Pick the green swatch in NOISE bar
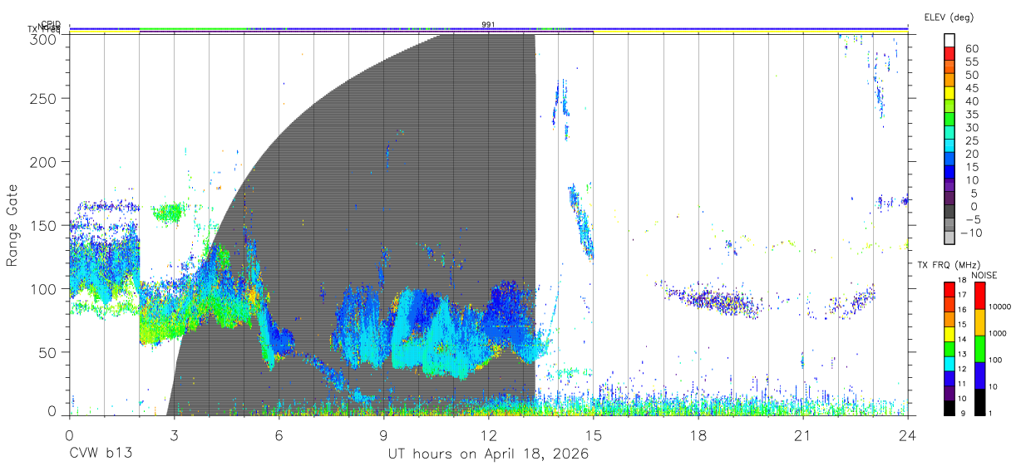This screenshot has width=1021, height=471. pyautogui.click(x=979, y=348)
